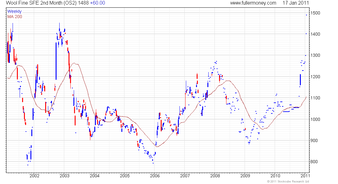Viewport: 338px width, 184px height.
Task: Click the 2009 year axis label
Action: 245,176
